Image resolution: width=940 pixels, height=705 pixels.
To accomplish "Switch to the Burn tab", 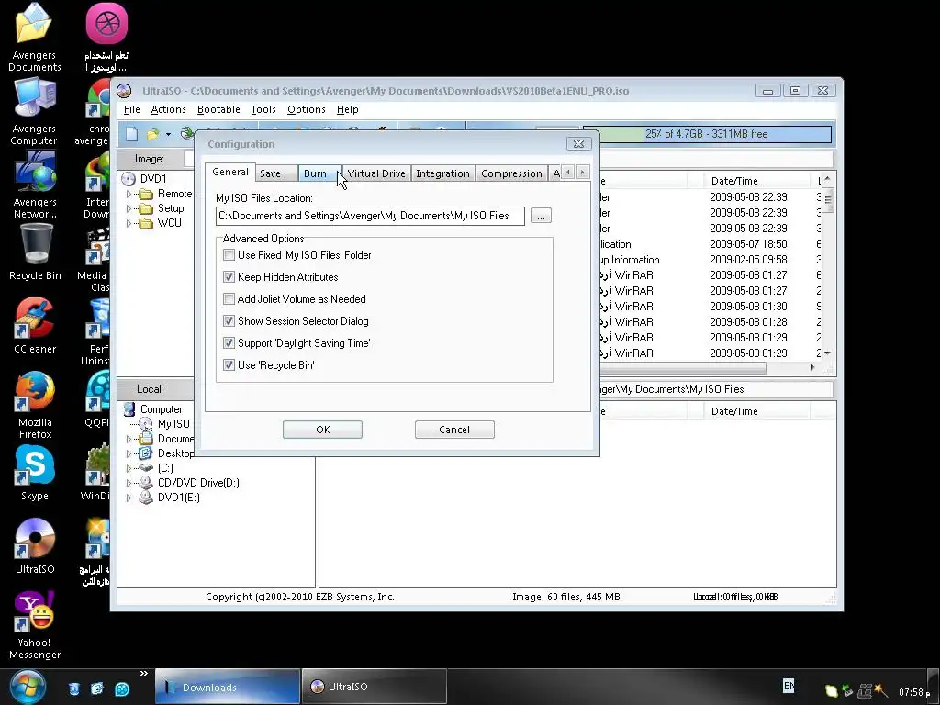I will 320,173.
